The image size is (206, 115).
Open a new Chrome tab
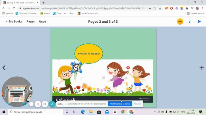coord(43,3)
